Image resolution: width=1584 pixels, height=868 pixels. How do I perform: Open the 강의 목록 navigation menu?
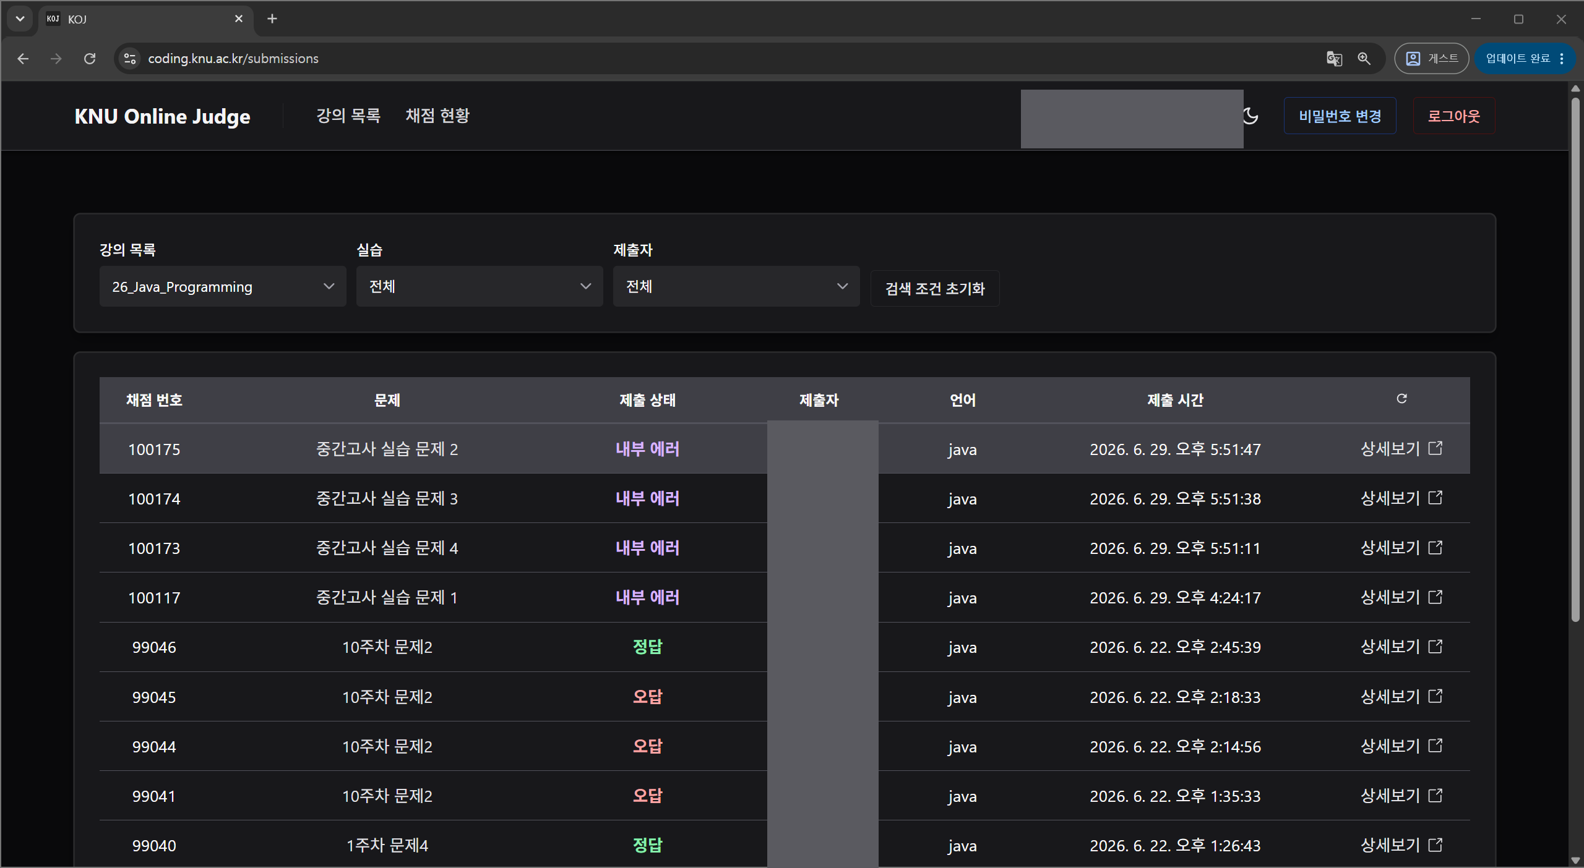pos(348,116)
